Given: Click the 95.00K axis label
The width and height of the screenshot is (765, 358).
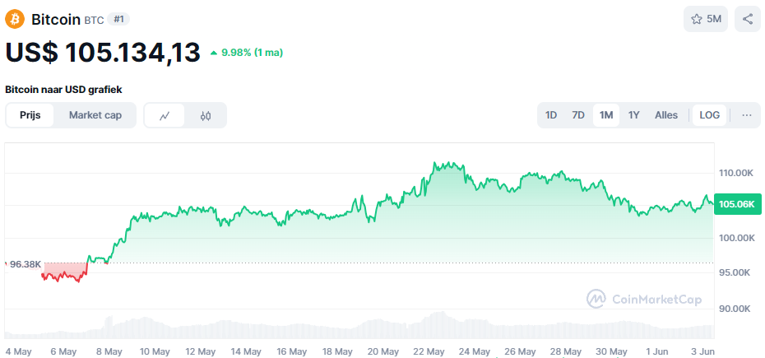Looking at the screenshot, I should [735, 272].
